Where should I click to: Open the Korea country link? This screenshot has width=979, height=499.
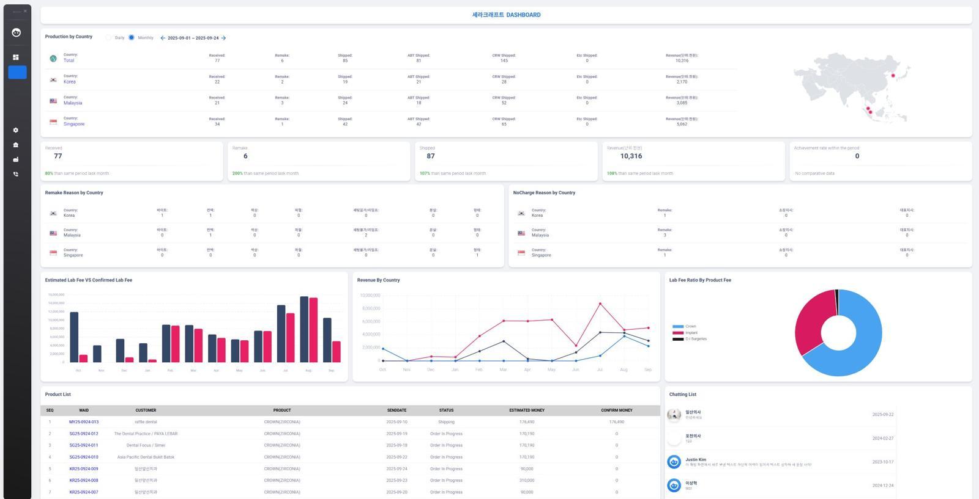point(70,82)
